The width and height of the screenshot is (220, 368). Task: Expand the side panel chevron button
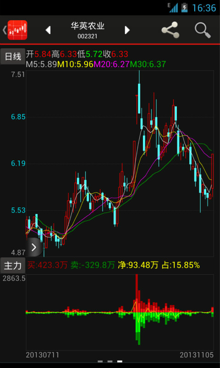pyautogui.click(x=34, y=247)
